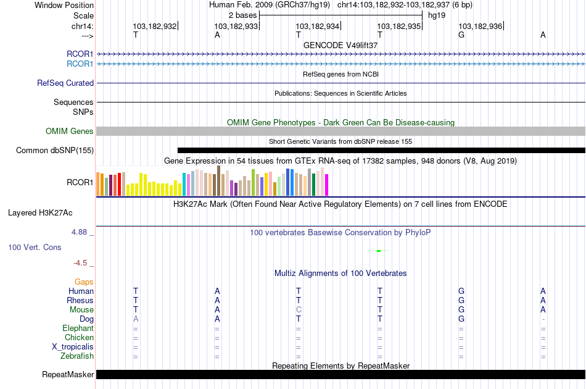Click position label 103,182,934 on ruler
586x389 pixels.
point(318,26)
